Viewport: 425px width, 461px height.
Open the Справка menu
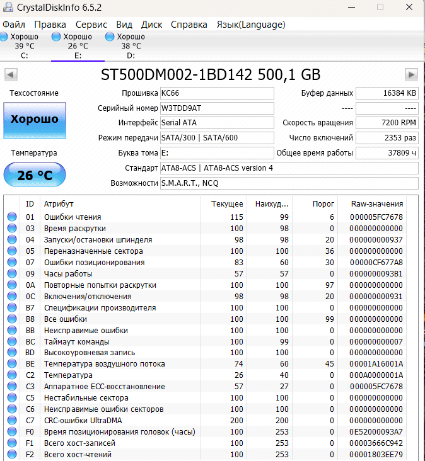pos(189,25)
